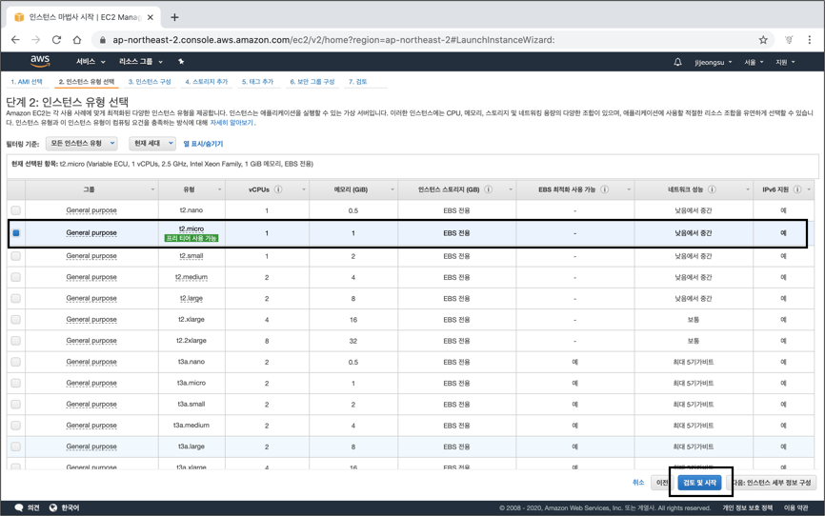This screenshot has width=825, height=516.
Task: Show info for EBS optimized column
Action: pyautogui.click(x=605, y=189)
